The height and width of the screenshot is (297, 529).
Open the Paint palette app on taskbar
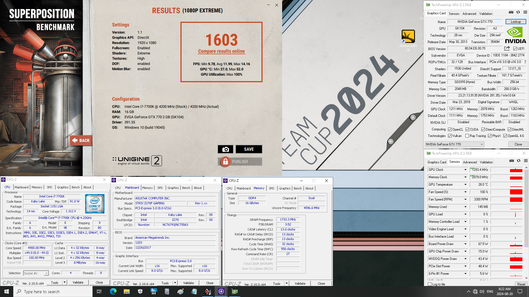pos(180,291)
